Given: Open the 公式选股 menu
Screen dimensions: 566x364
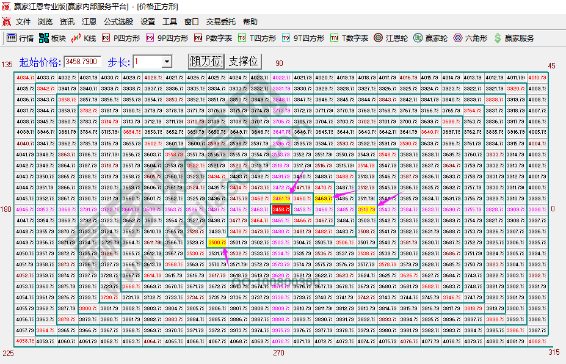Looking at the screenshot, I should 118,21.
